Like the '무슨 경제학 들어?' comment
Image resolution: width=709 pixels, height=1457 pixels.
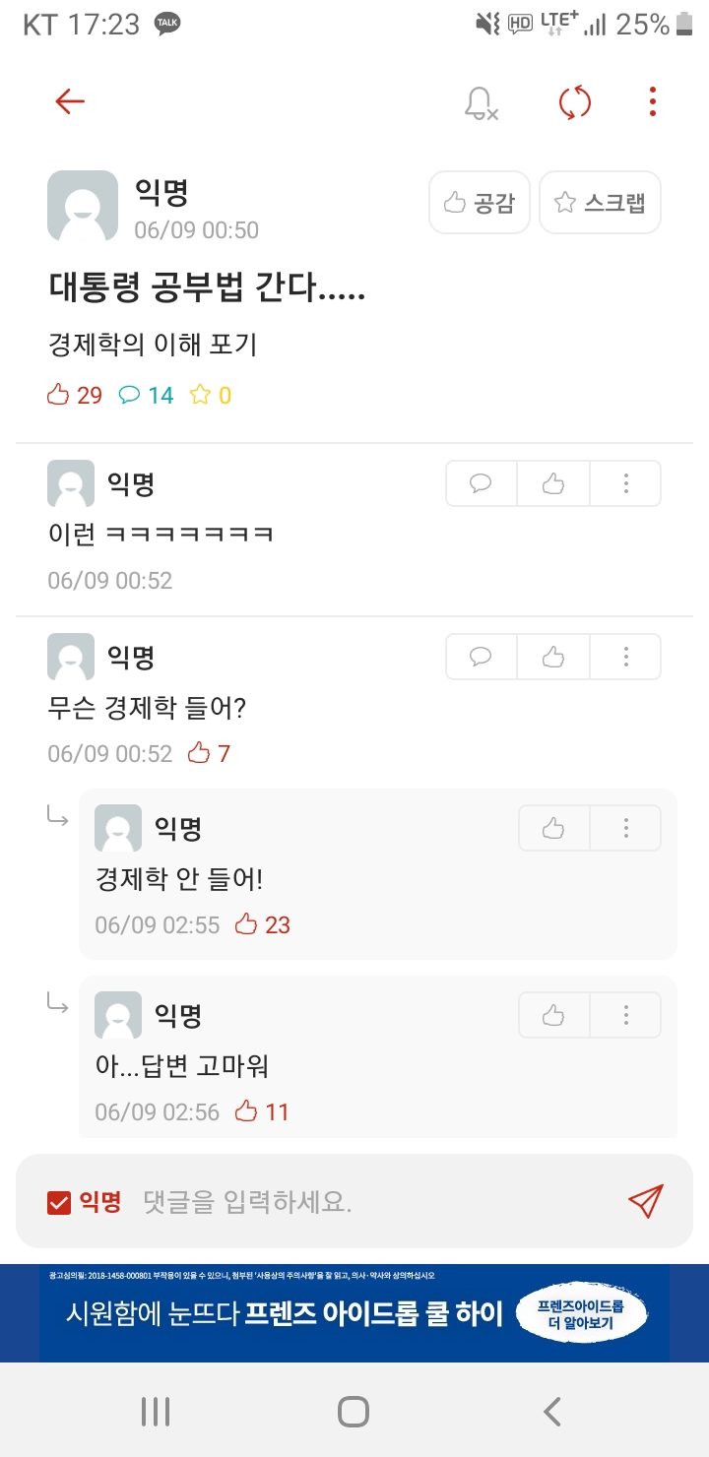click(x=553, y=657)
